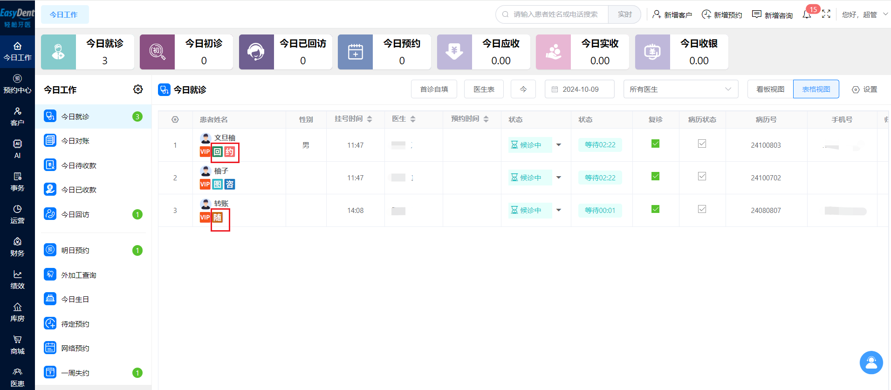Click the 今日预约 stat card

coord(384,52)
